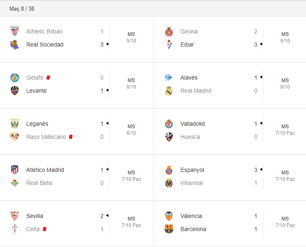Open the Espanyol team page
The height and width of the screenshot is (247, 306).
pyautogui.click(x=192, y=170)
